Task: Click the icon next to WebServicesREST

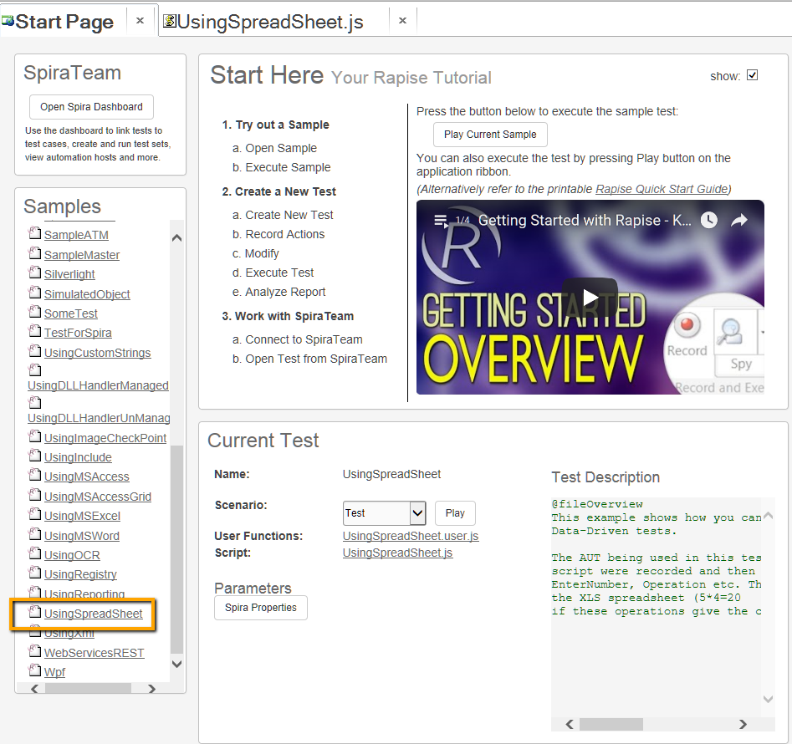Action: tap(35, 651)
